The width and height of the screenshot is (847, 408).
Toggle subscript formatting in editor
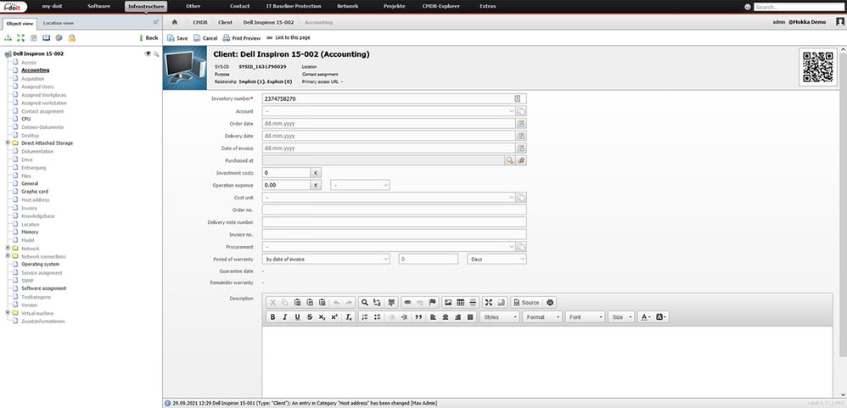pos(322,317)
